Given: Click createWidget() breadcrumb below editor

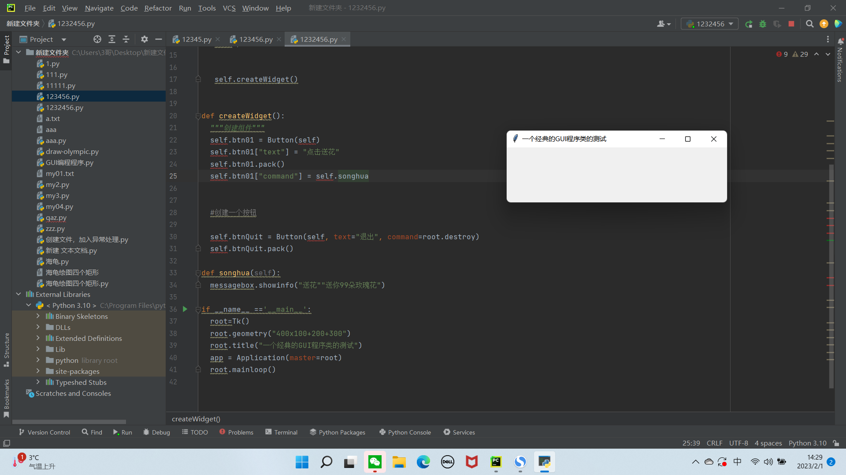Looking at the screenshot, I should coord(196,419).
